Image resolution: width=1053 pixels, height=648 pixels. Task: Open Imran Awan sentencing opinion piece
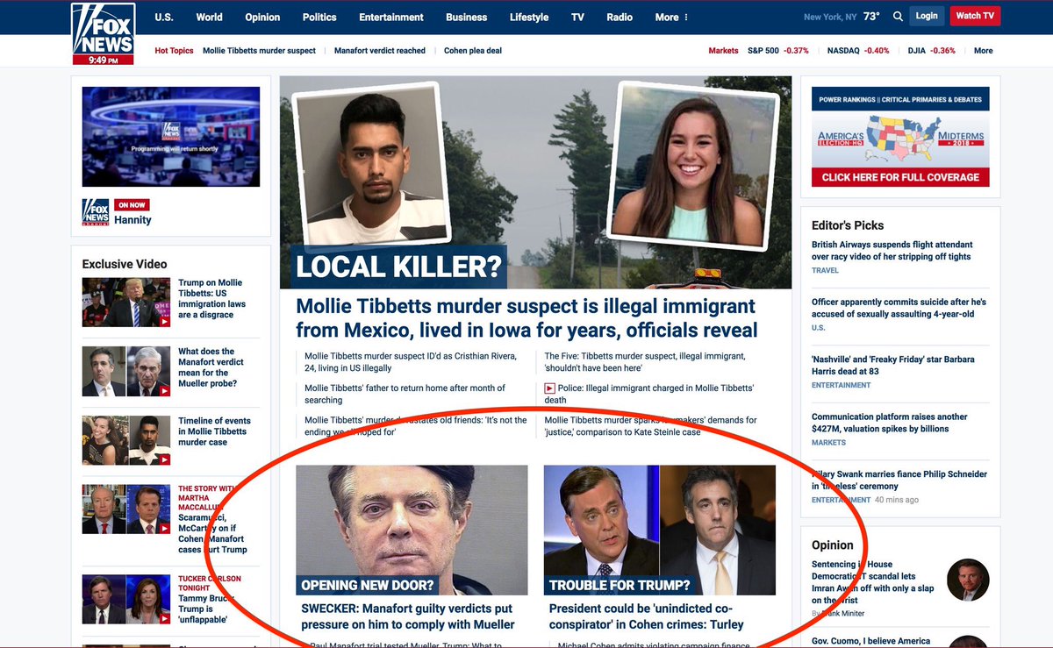pyautogui.click(x=872, y=582)
